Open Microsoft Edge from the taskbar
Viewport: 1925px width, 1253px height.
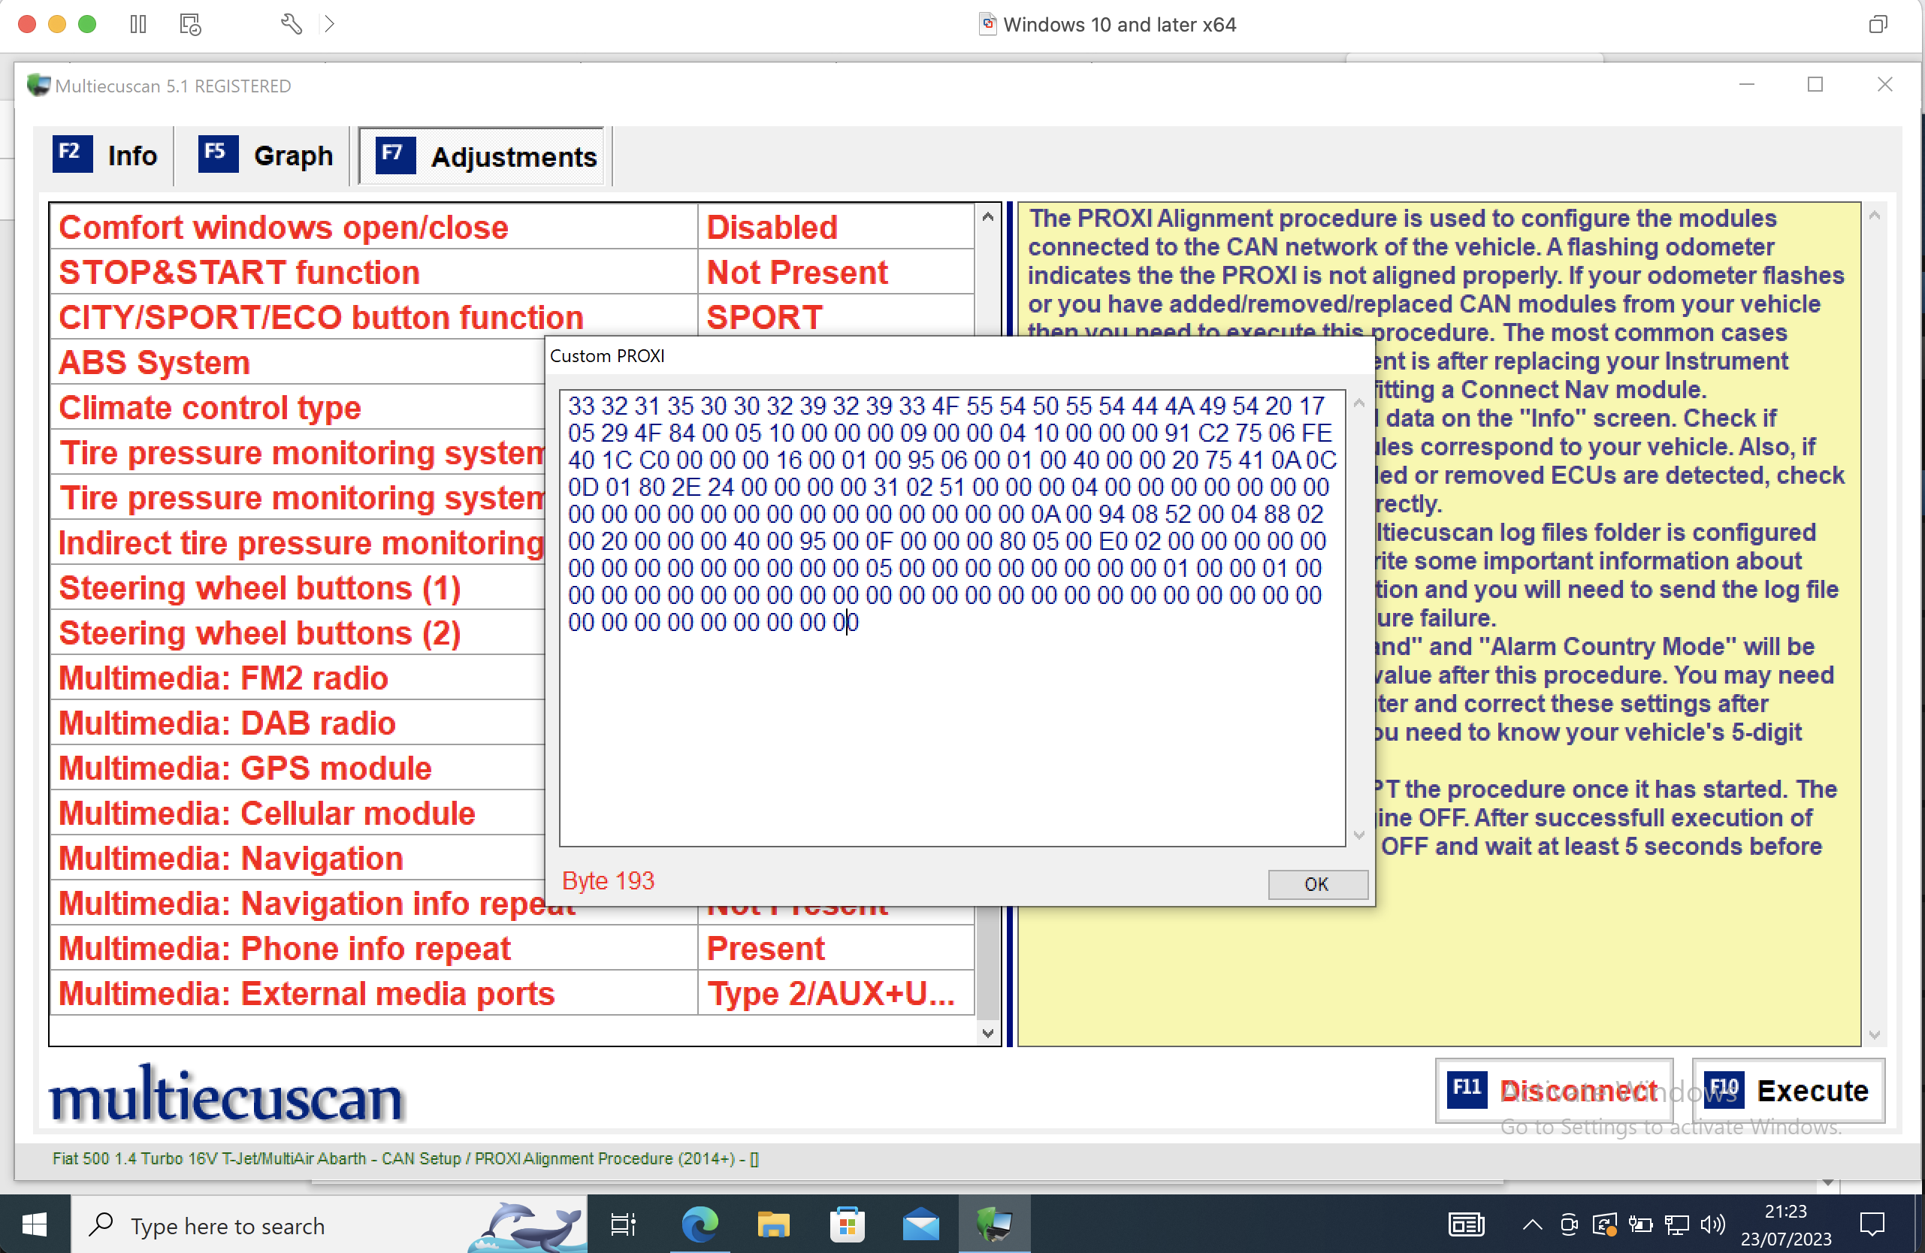tap(700, 1224)
